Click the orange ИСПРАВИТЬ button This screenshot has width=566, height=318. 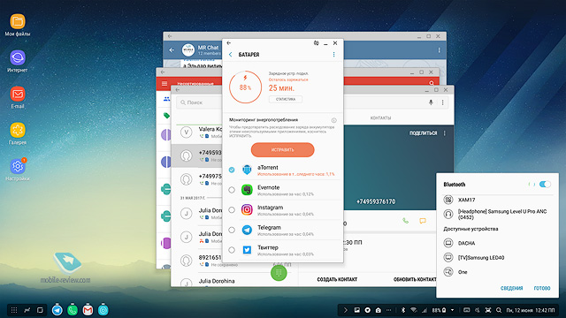283,149
